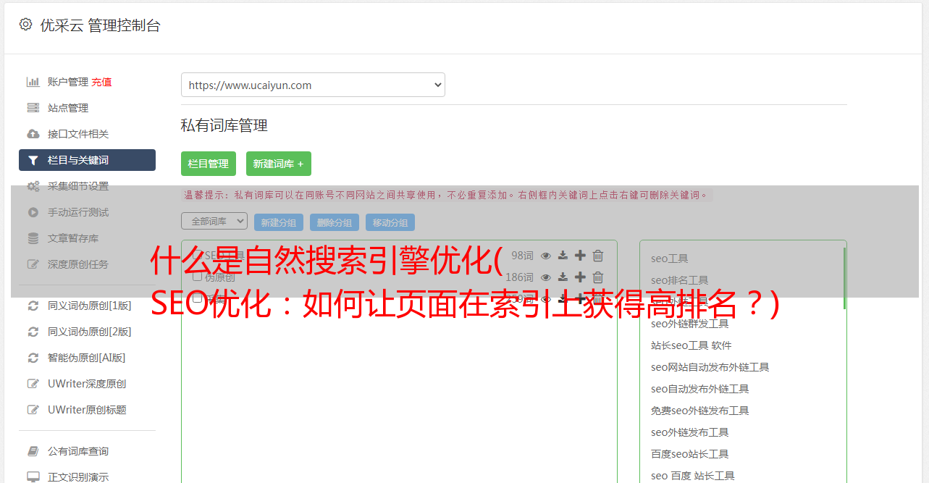Image resolution: width=929 pixels, height=483 pixels.
Task: Click the gear icon beside 优采云 管理控制台
Action: point(26,25)
